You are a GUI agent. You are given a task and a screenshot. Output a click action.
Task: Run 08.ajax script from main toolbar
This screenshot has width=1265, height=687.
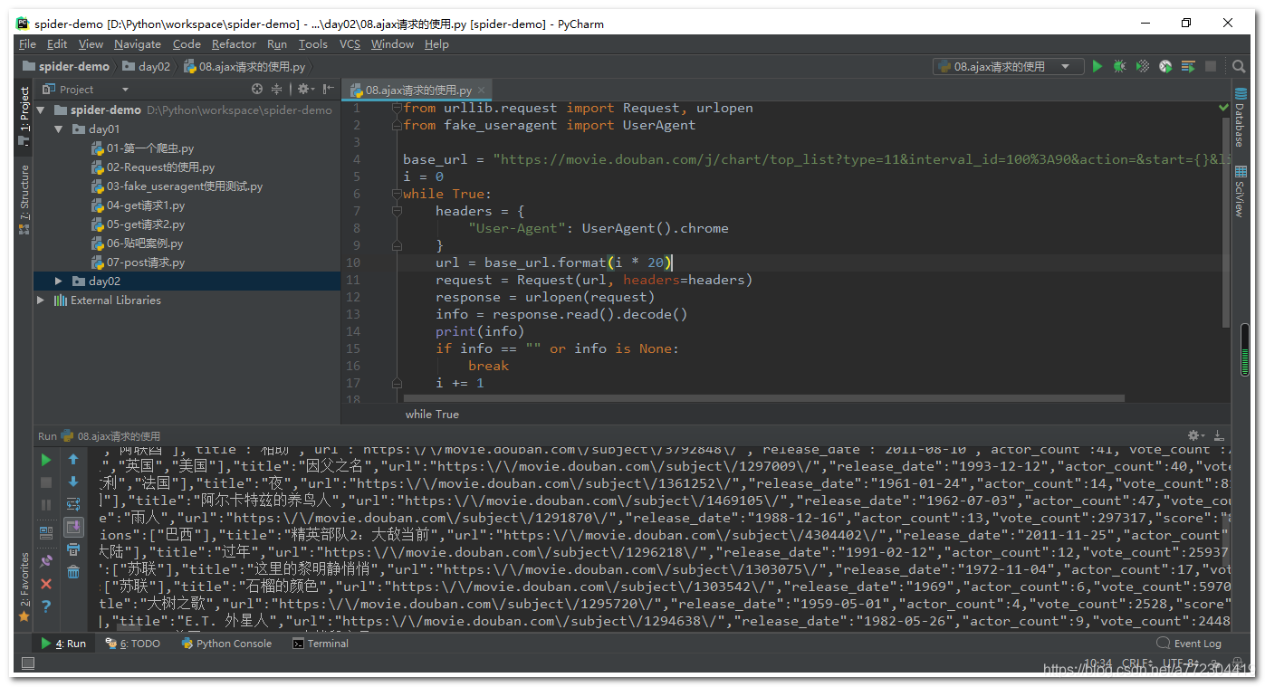click(x=1097, y=66)
